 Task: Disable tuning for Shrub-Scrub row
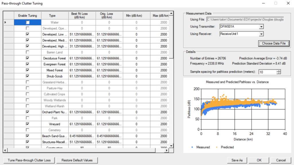click(x=28, y=76)
